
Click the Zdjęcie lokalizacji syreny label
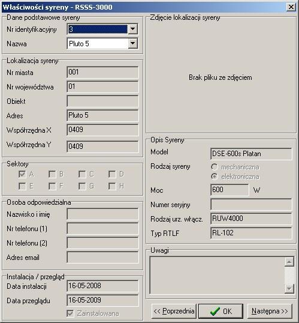pyautogui.click(x=185, y=17)
